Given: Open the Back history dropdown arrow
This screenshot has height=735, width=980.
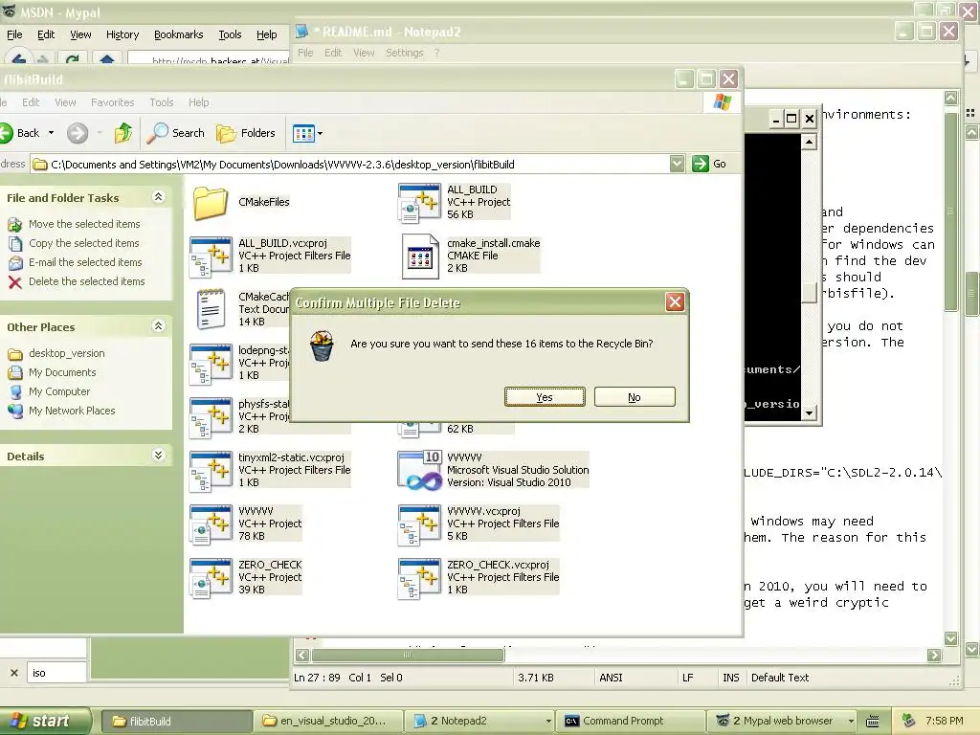Looking at the screenshot, I should pos(52,132).
